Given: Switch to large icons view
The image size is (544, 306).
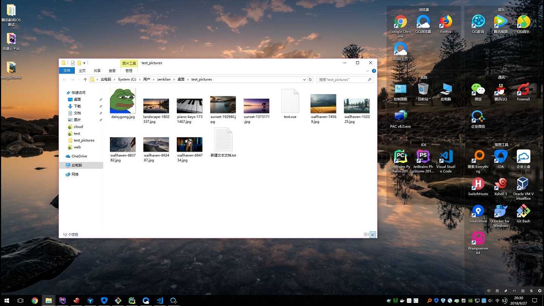Looking at the screenshot, I should click(x=373, y=234).
